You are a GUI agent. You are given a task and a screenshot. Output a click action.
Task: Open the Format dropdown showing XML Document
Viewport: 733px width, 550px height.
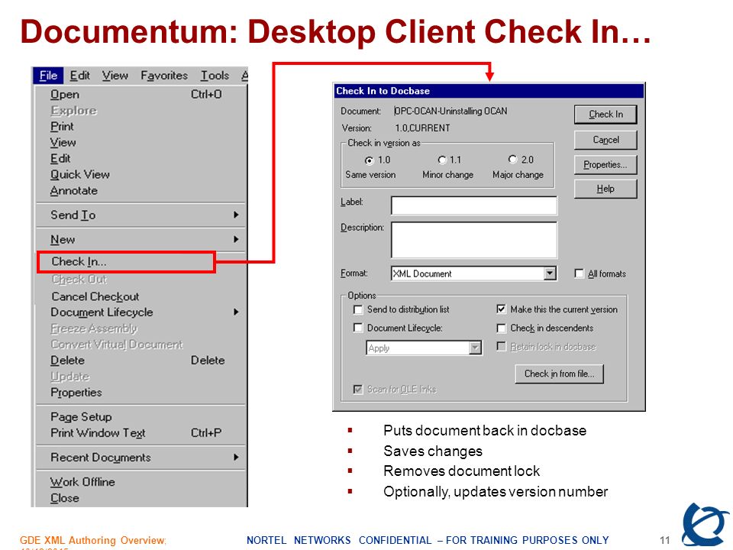551,273
